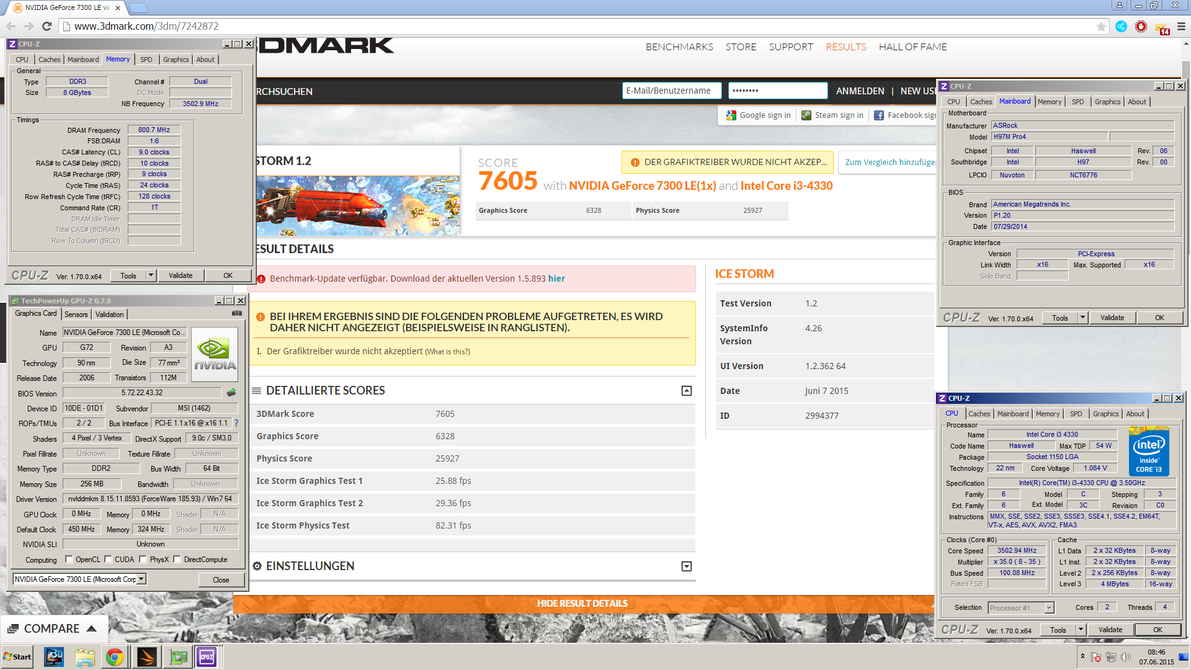Click Google sign in icon
Viewport: 1191px width, 670px height.
[x=731, y=115]
